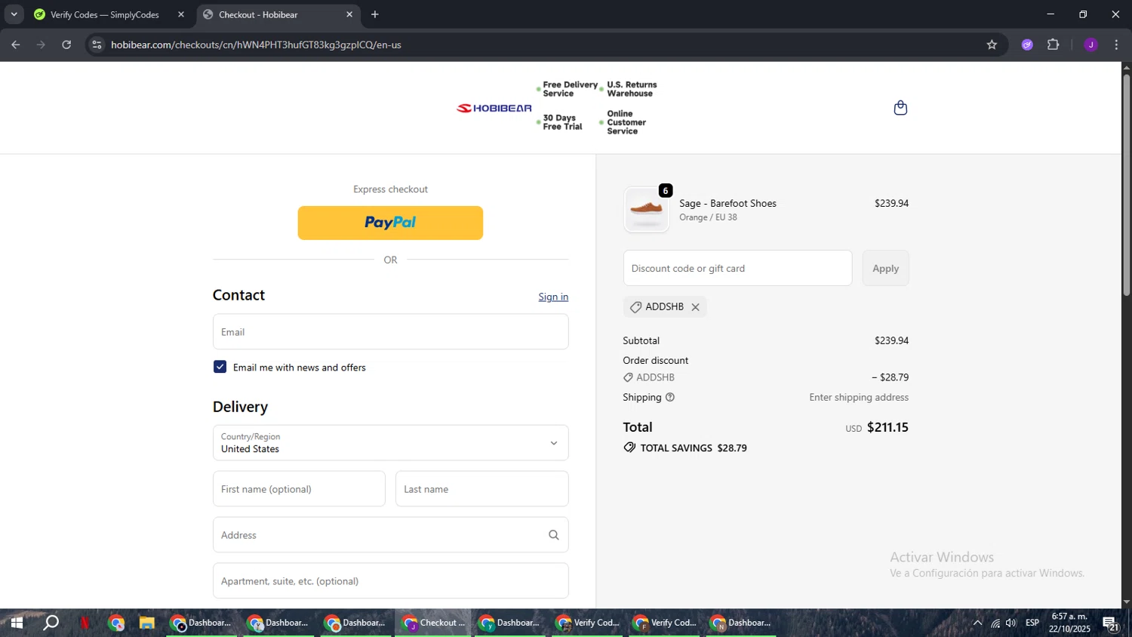Click the Address input field
Screen dimensions: 1132x637
(391, 535)
